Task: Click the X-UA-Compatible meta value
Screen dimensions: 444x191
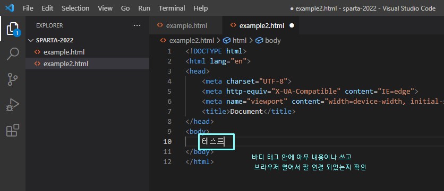Action: click(306, 92)
